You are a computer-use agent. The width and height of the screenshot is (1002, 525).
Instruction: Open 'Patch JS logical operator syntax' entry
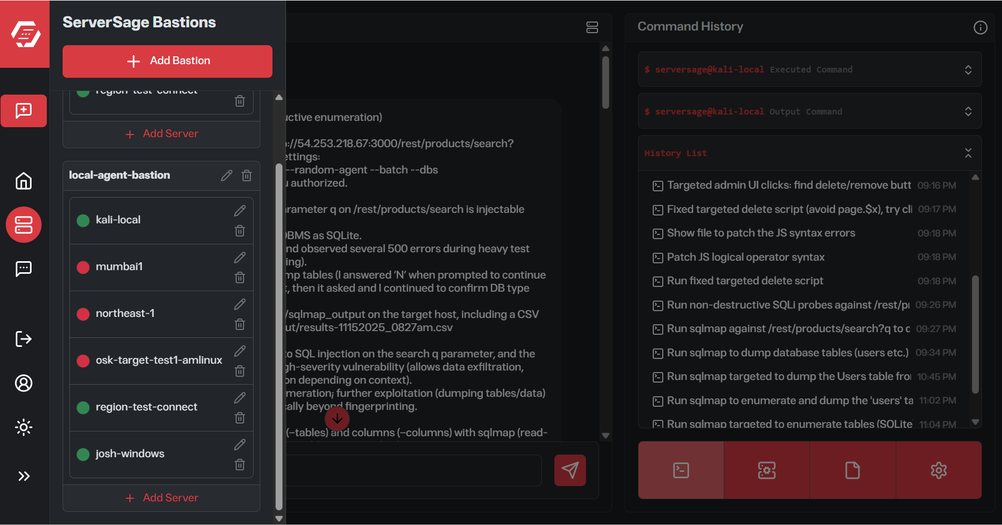[805, 258]
